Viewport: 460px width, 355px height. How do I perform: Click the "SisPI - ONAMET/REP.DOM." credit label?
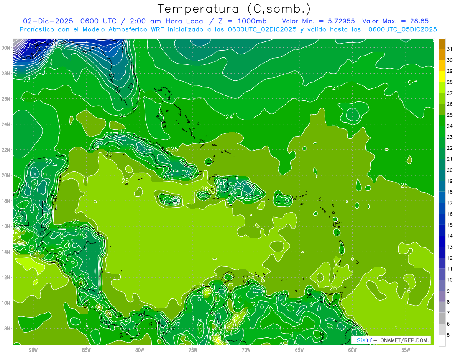click(x=391, y=340)
